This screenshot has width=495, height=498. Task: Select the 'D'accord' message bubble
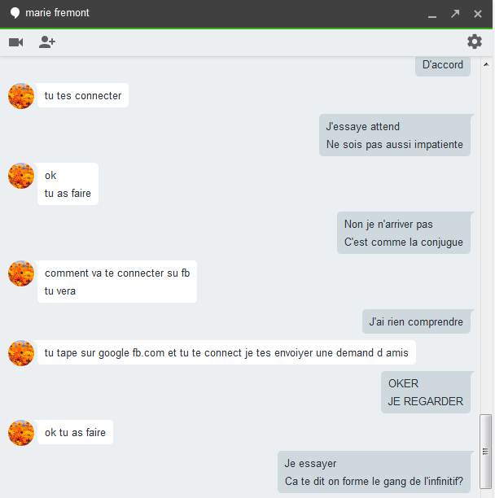(x=443, y=66)
